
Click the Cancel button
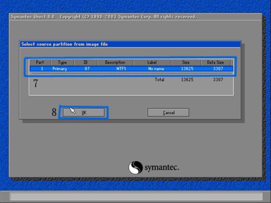(x=168, y=112)
